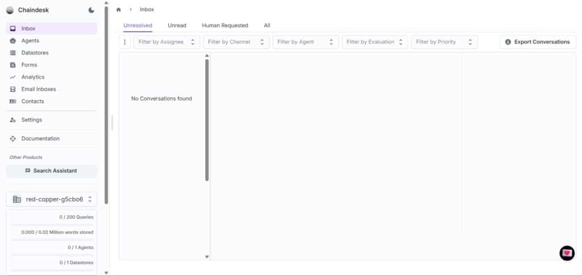Click Inbox breadcrumb text
582x276 pixels.
[147, 10]
